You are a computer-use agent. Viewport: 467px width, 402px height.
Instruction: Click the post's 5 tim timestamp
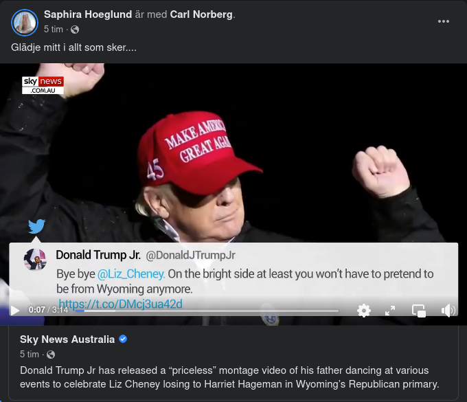coord(54,30)
